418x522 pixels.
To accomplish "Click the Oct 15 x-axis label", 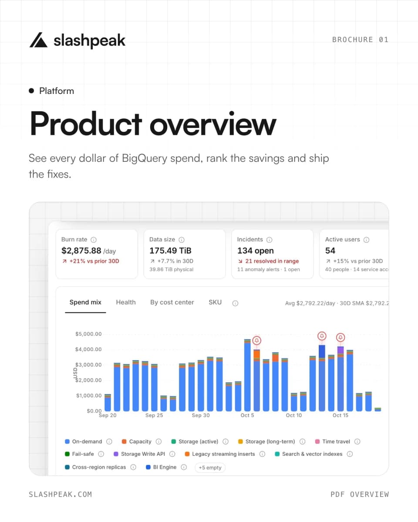I will (x=340, y=415).
